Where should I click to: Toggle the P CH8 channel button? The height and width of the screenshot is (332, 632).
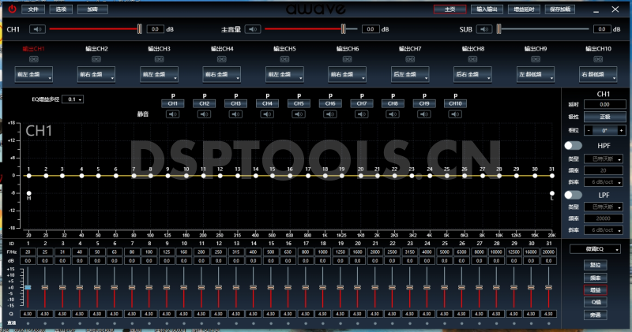click(393, 103)
